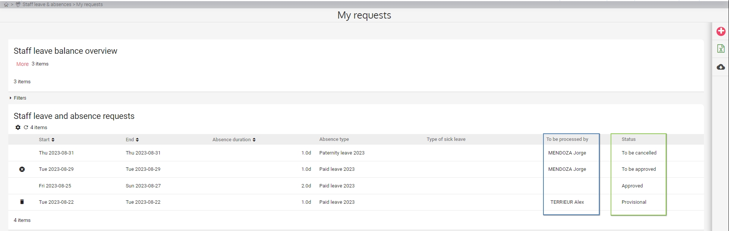This screenshot has height=231, width=729.
Task: Go to home via breadcrumb icon
Action: [6, 5]
